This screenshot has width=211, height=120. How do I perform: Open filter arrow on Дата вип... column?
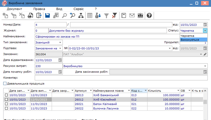[x=50, y=91]
